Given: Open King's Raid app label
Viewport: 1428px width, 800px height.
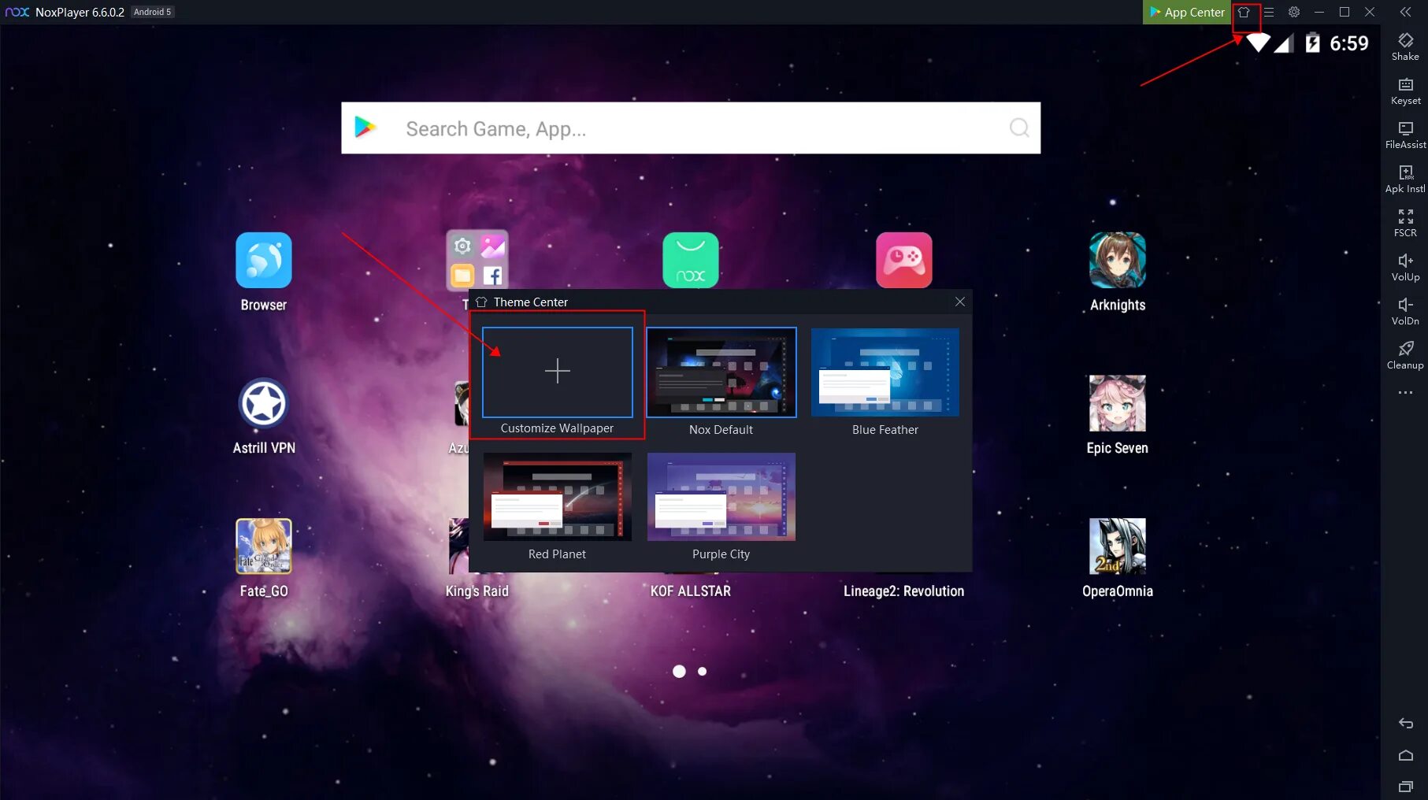Looking at the screenshot, I should click(477, 591).
